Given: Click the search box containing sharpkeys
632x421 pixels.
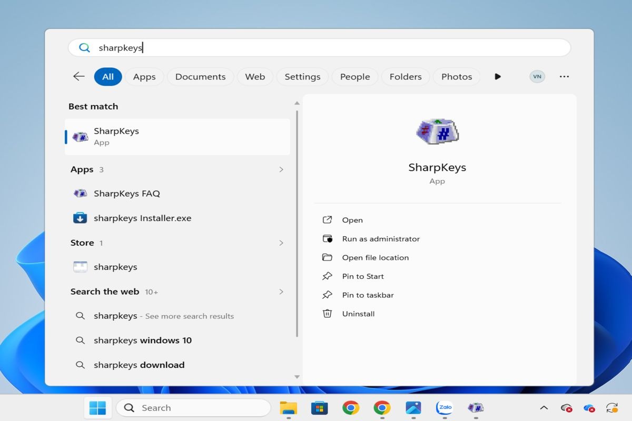Looking at the screenshot, I should (x=319, y=47).
